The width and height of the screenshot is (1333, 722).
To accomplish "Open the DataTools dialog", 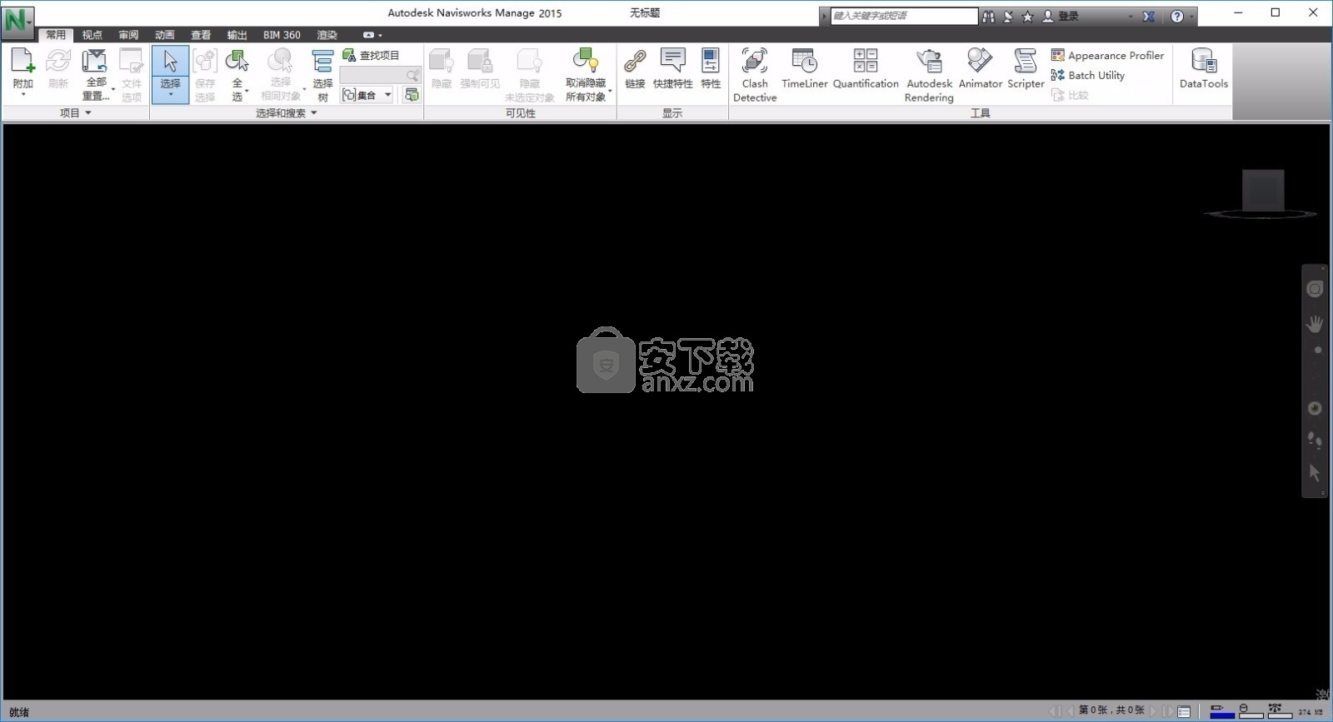I will [1203, 68].
